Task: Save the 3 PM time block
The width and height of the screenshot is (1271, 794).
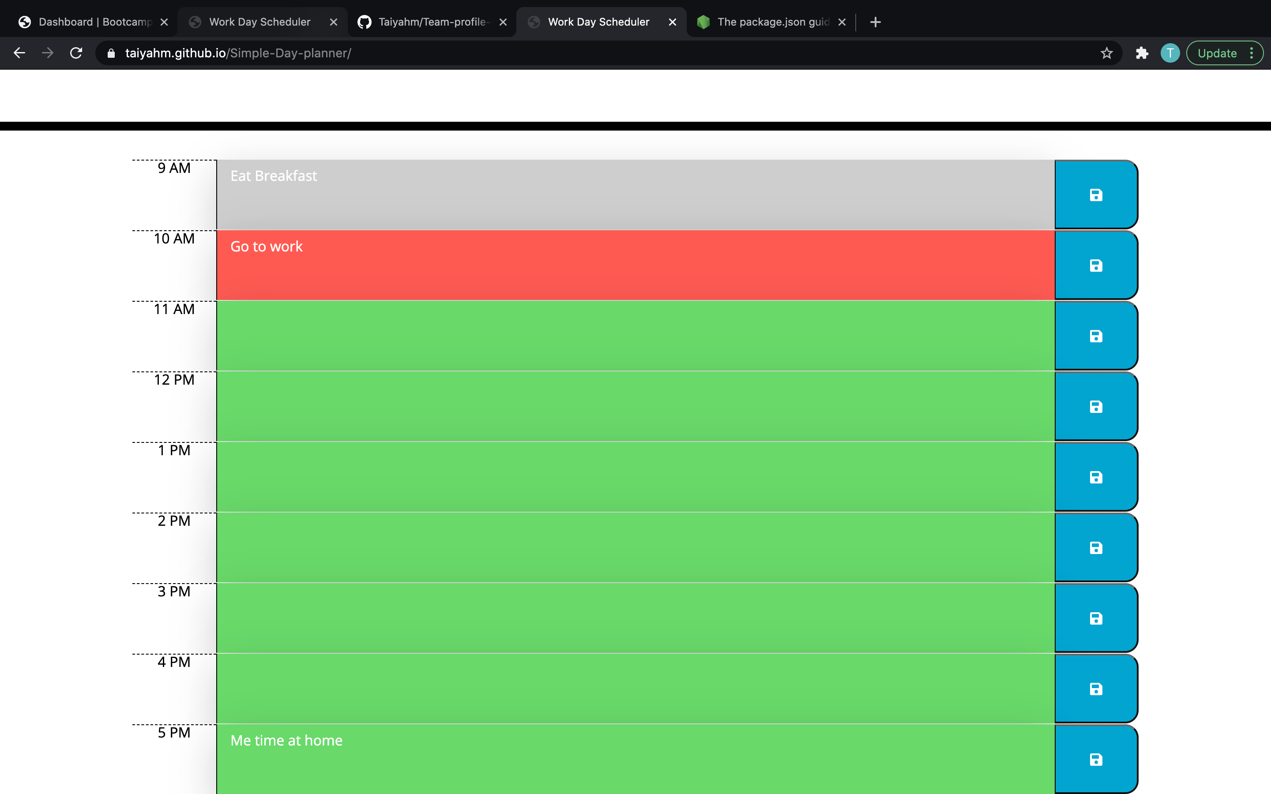Action: [1096, 618]
